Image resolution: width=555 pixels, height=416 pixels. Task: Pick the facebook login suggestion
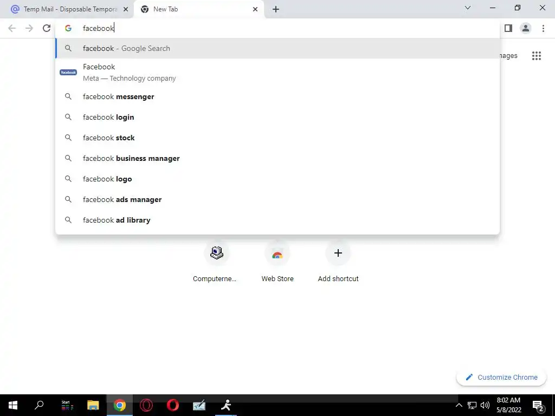point(277,117)
